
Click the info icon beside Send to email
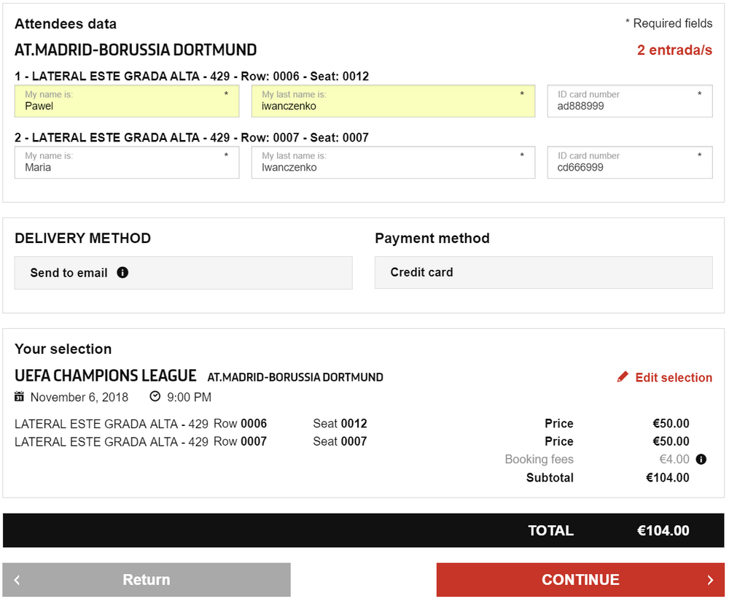coord(122,273)
